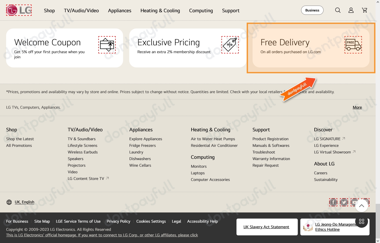Open the Computing top menu
Screen dimensions: 380x243
(201, 10)
